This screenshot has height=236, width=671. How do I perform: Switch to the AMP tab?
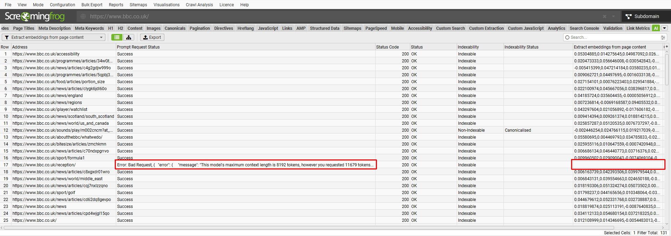[x=301, y=28]
